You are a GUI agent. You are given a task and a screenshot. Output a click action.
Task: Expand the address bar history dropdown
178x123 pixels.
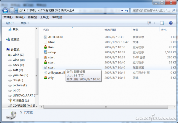click(x=122, y=10)
